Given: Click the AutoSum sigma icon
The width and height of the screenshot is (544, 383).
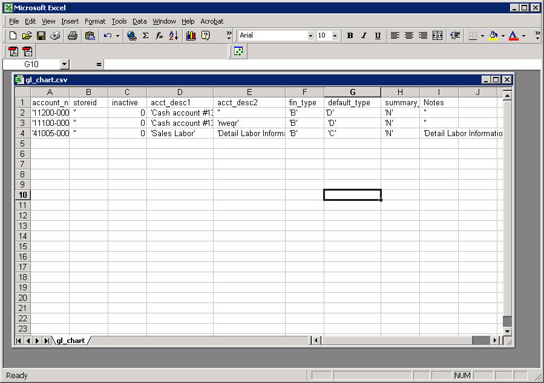Looking at the screenshot, I should [145, 36].
